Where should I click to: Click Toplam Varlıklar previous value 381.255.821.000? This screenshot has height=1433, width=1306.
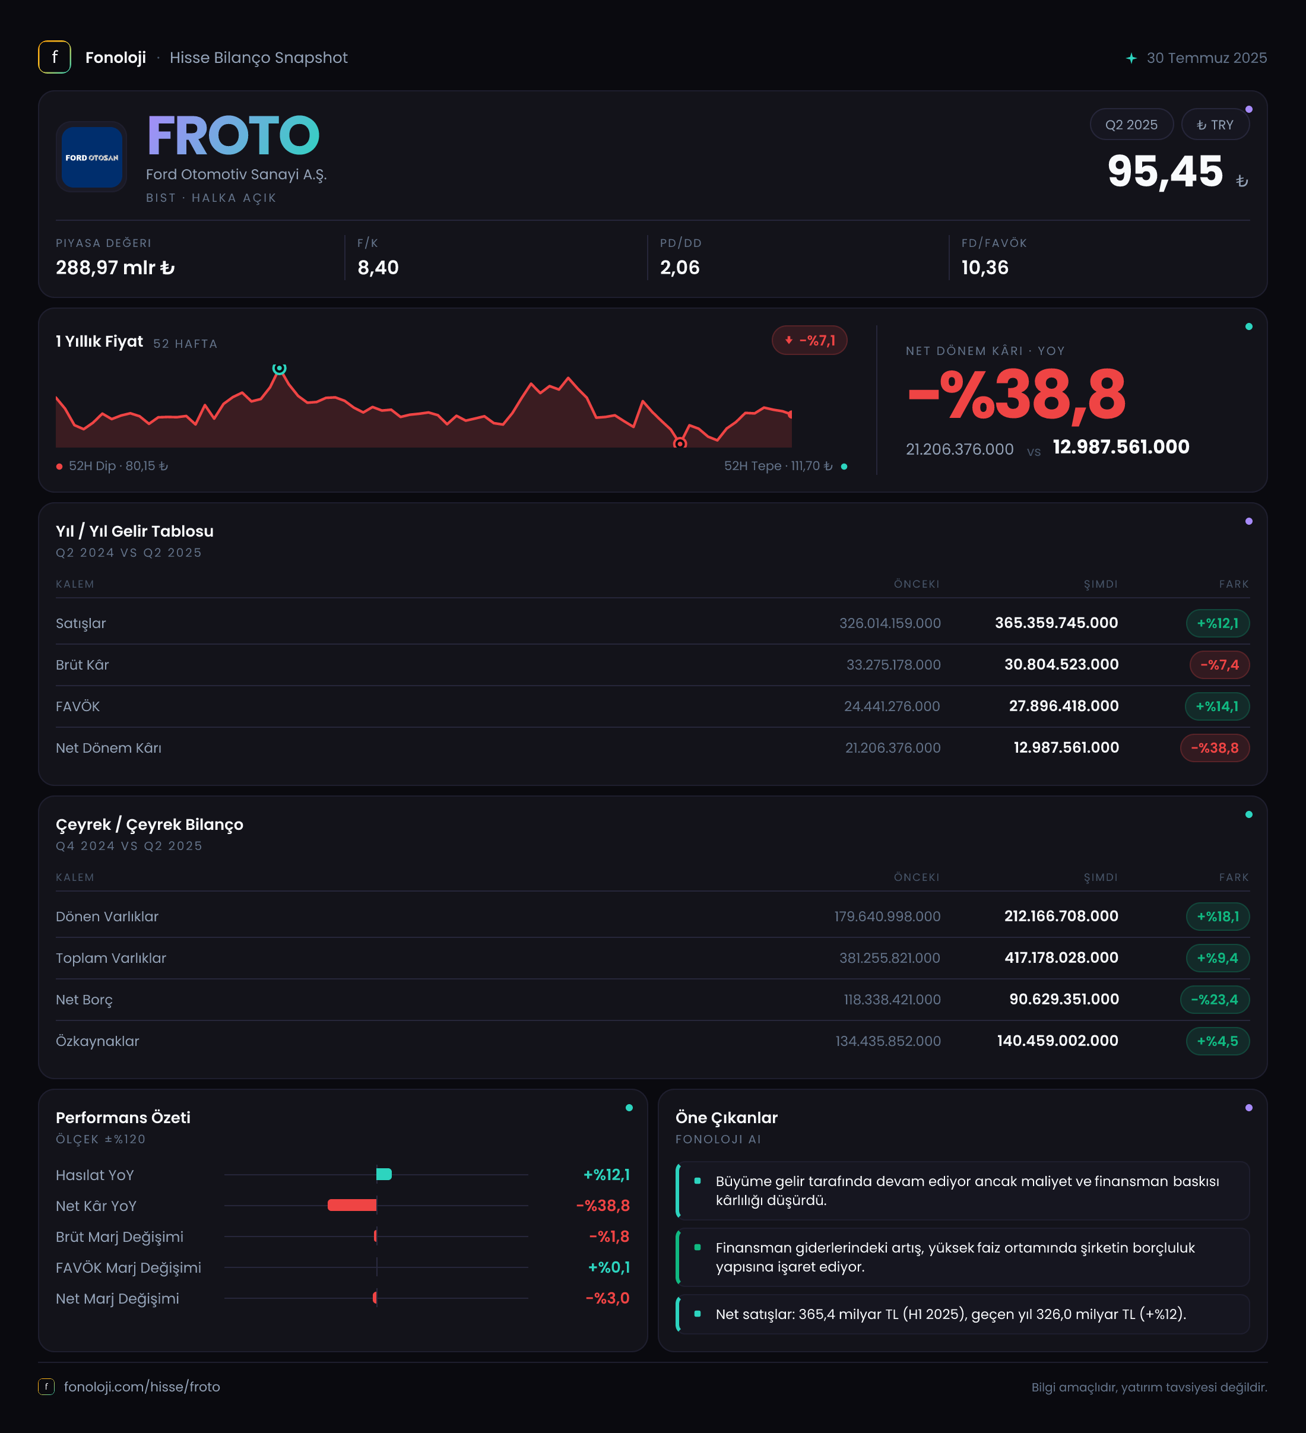(889, 958)
